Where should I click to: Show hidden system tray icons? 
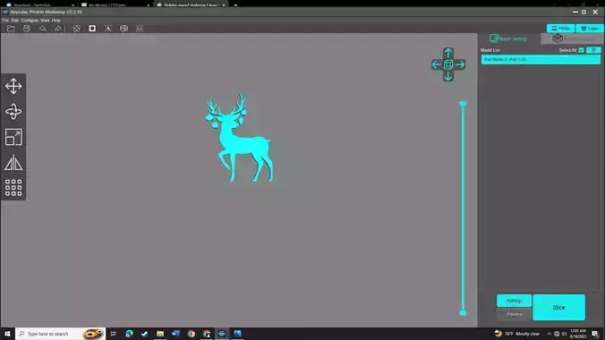click(549, 334)
